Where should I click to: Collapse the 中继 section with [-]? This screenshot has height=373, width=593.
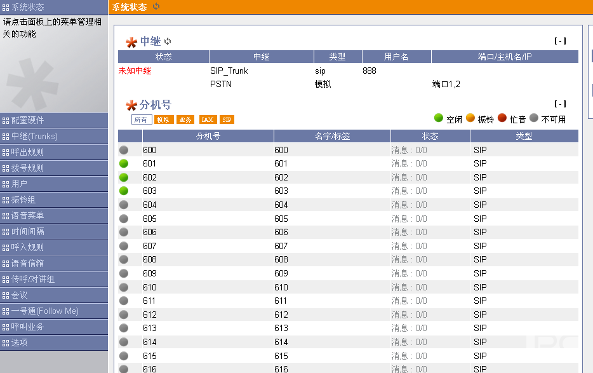[x=559, y=41]
